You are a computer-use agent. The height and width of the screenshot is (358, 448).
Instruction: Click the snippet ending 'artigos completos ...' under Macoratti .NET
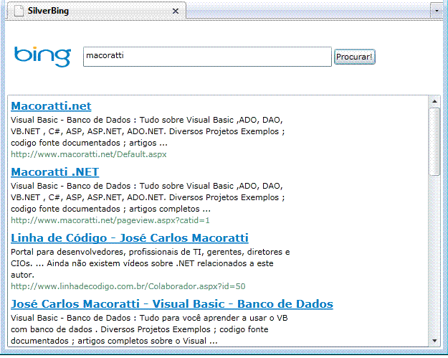[x=148, y=197]
